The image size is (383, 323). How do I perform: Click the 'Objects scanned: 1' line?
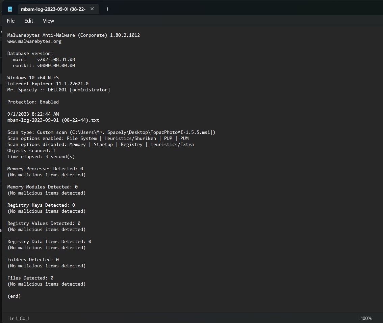point(32,150)
